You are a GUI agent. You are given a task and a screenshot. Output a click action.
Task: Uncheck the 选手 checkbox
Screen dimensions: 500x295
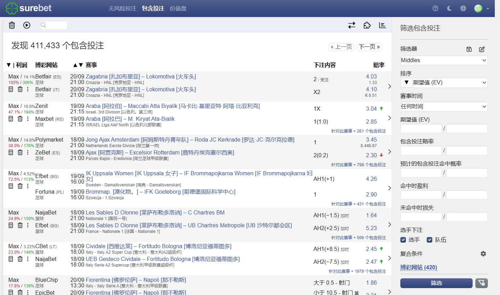click(403, 240)
